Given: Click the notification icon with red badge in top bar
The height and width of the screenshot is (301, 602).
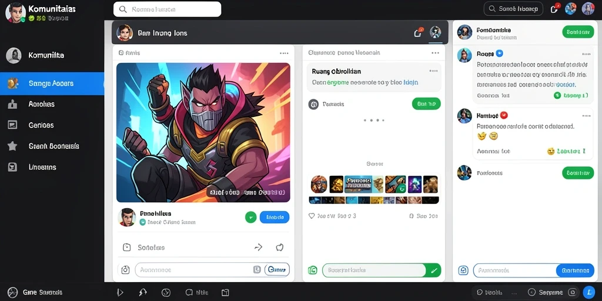Looking at the screenshot, I should click(x=554, y=8).
